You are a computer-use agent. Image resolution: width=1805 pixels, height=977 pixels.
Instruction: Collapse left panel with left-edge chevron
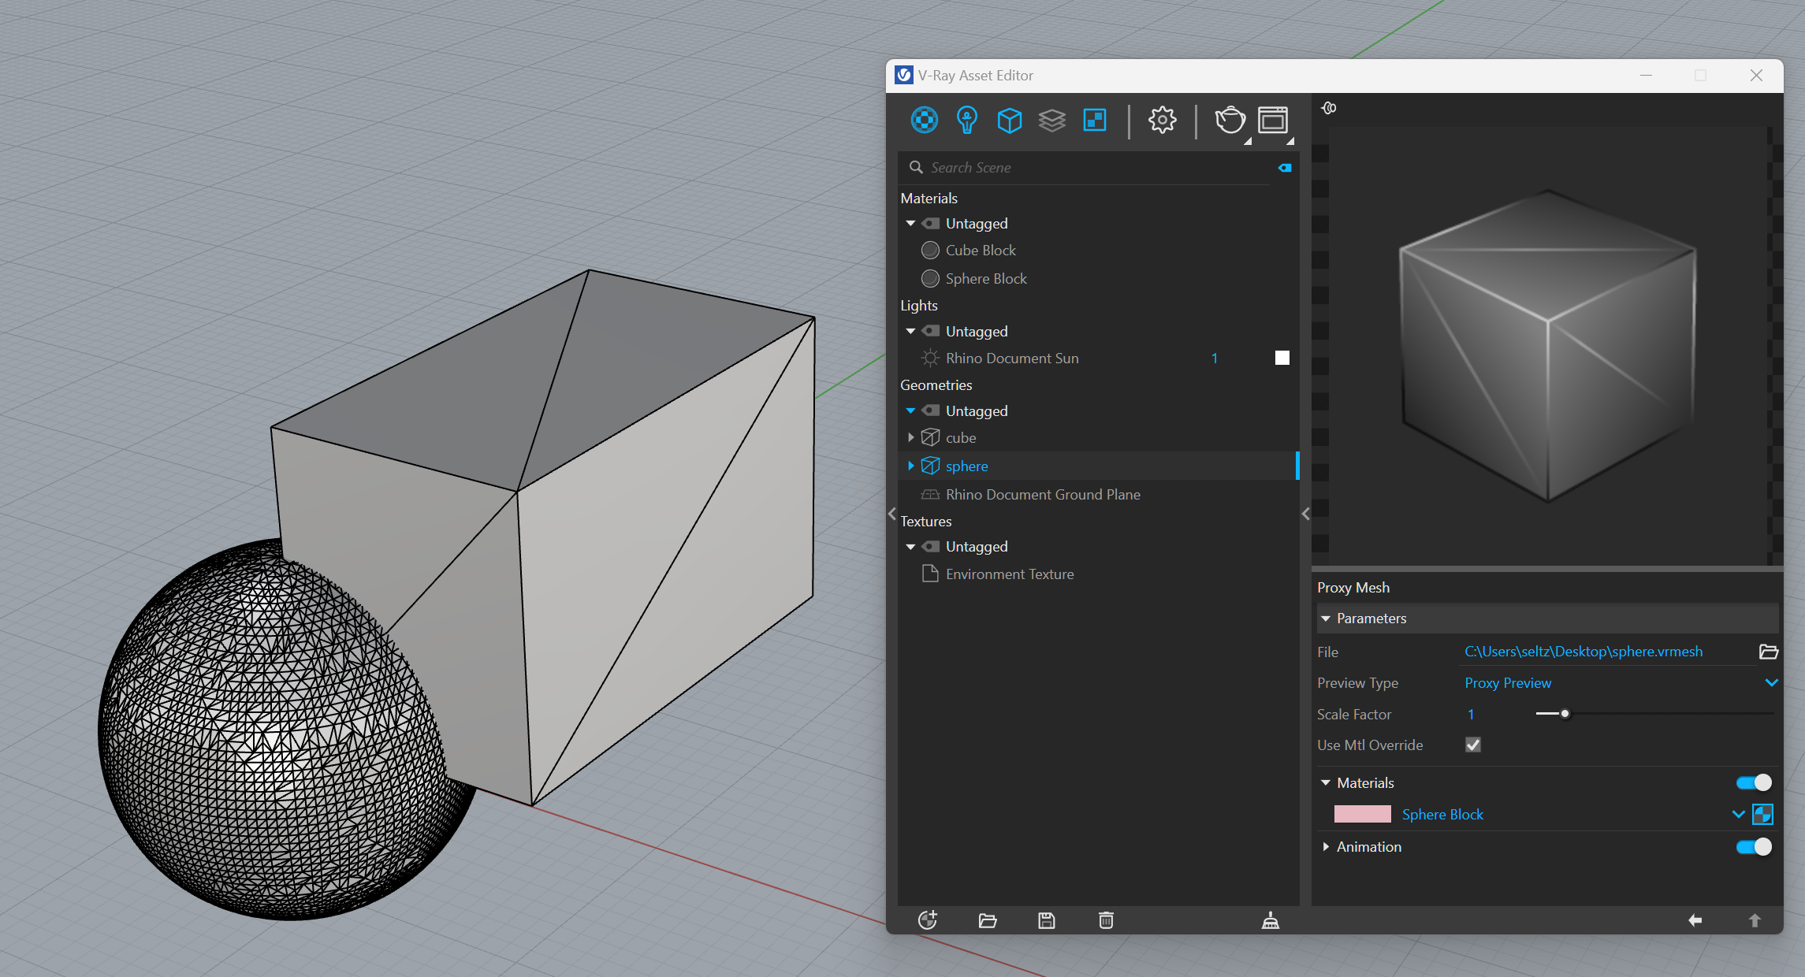coord(892,514)
